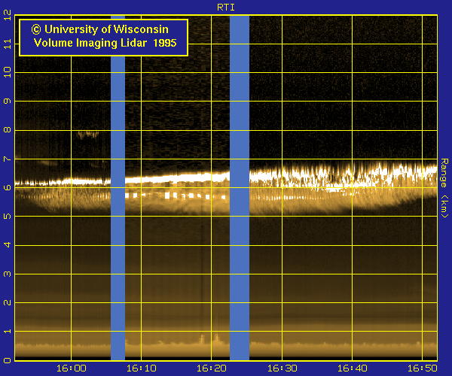Click the 3 km range tick label

click(8, 274)
